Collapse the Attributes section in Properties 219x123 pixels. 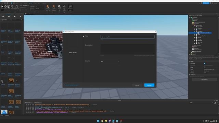click(x=190, y=75)
